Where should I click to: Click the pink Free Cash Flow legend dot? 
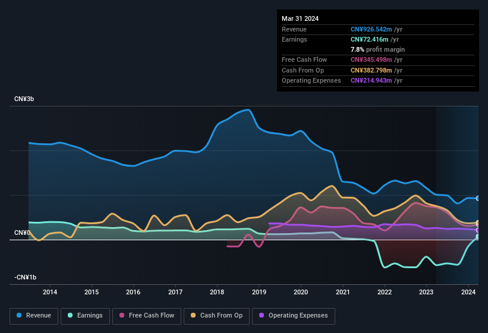coord(122,315)
